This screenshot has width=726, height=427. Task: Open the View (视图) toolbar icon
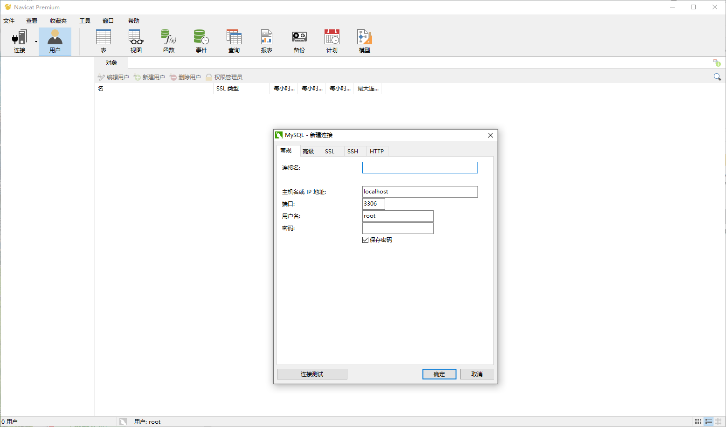[136, 41]
